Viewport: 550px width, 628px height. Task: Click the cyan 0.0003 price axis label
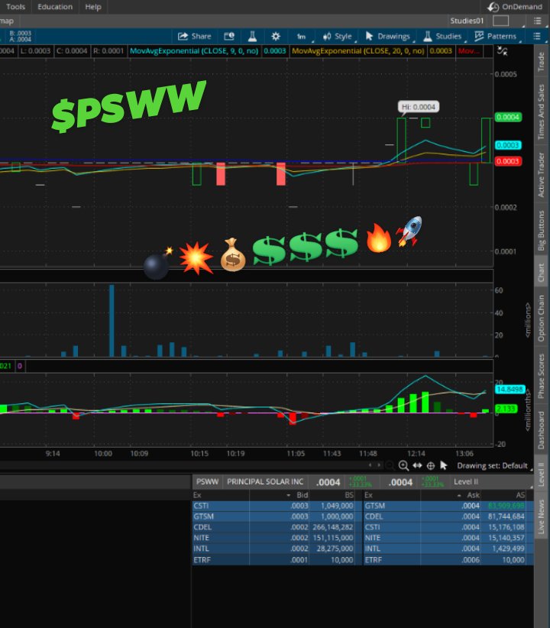(x=508, y=145)
